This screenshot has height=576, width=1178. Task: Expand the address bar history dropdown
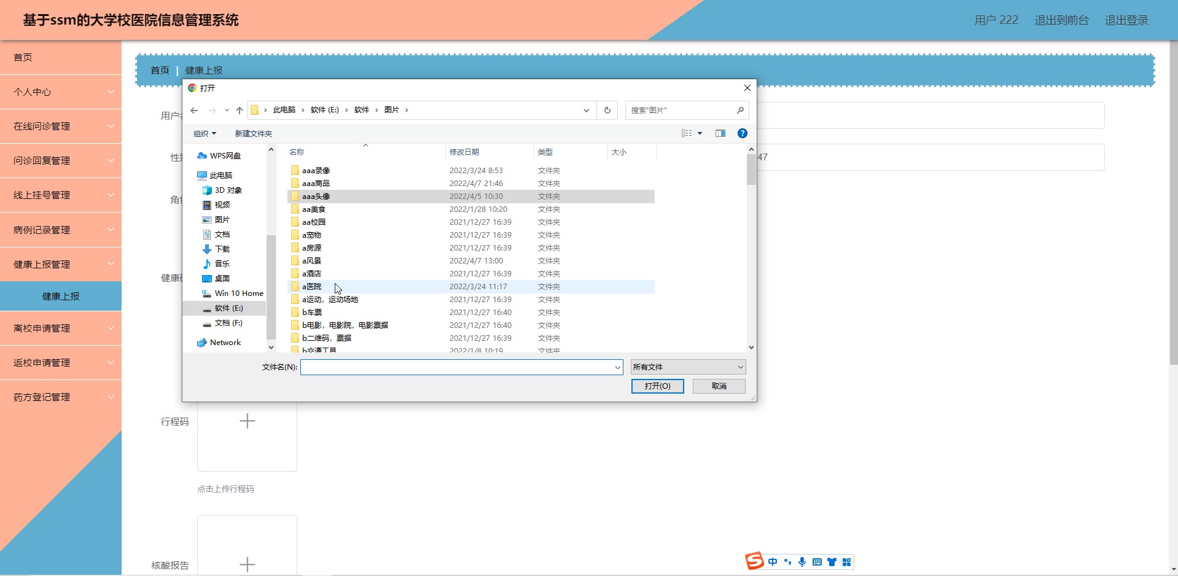(587, 111)
